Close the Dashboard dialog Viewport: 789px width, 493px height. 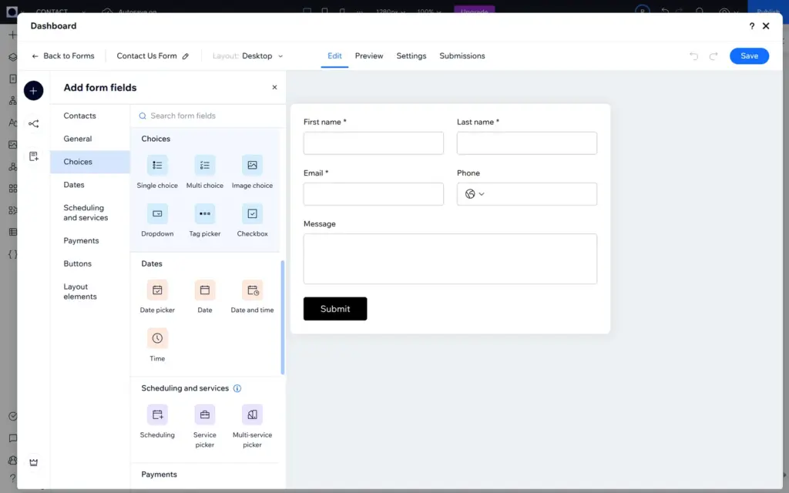pyautogui.click(x=766, y=26)
